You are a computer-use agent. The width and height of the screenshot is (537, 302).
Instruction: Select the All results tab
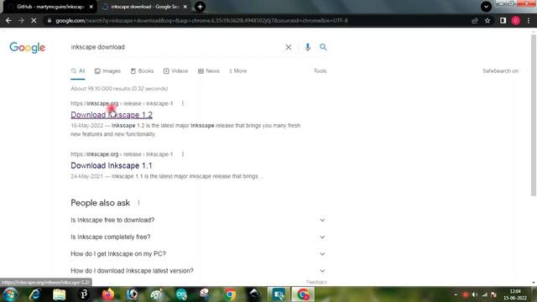[x=78, y=70]
